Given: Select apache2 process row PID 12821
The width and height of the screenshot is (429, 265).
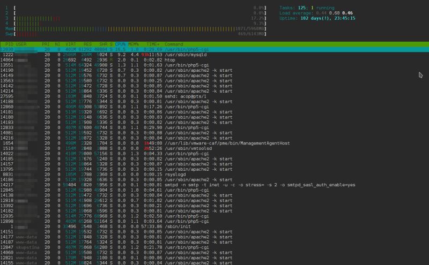Looking at the screenshot, I should tap(214, 258).
